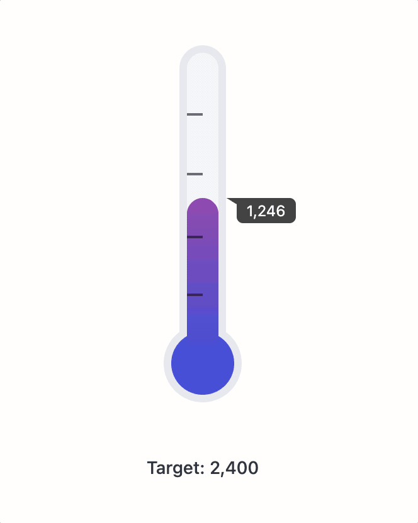Screen dimensions: 418x523
Task: Click purple fill above the upper dark tick
Action: pyautogui.click(x=203, y=221)
